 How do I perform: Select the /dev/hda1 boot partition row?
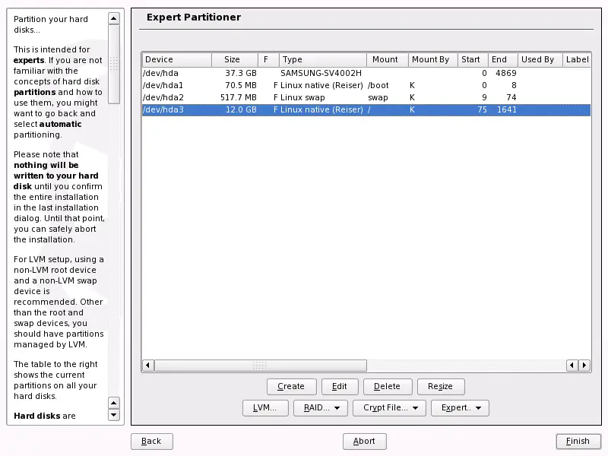(x=304, y=85)
